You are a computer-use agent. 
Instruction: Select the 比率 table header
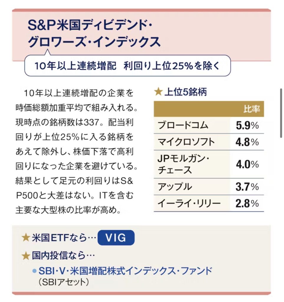pos(251,109)
